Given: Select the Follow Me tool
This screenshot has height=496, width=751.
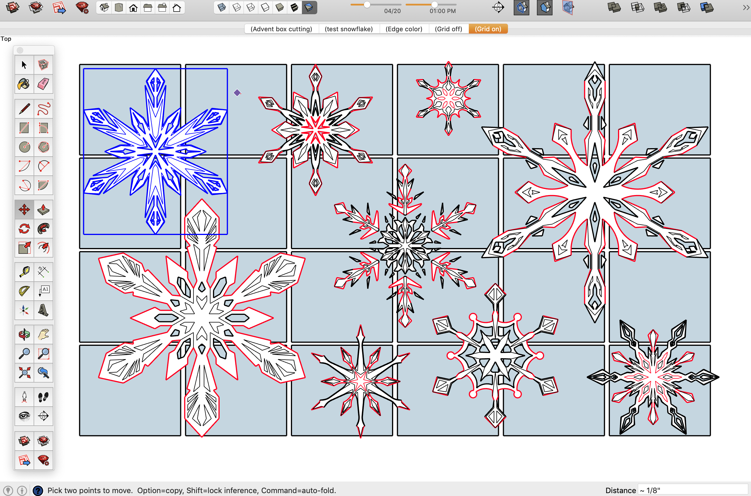Looking at the screenshot, I should (x=43, y=228).
